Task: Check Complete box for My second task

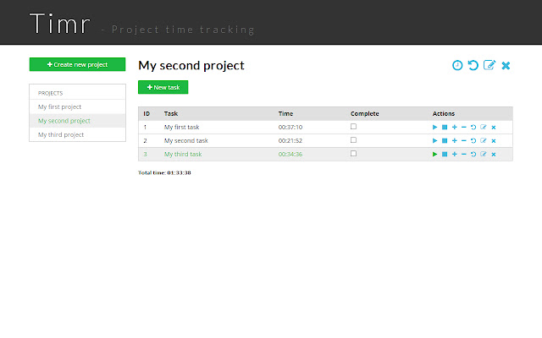Action: [353, 139]
